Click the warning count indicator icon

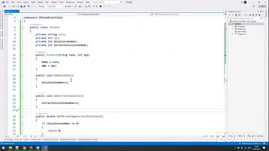click(24, 136)
